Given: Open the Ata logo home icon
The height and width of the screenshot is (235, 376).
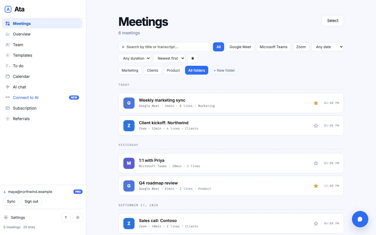Looking at the screenshot, I should coord(8,9).
